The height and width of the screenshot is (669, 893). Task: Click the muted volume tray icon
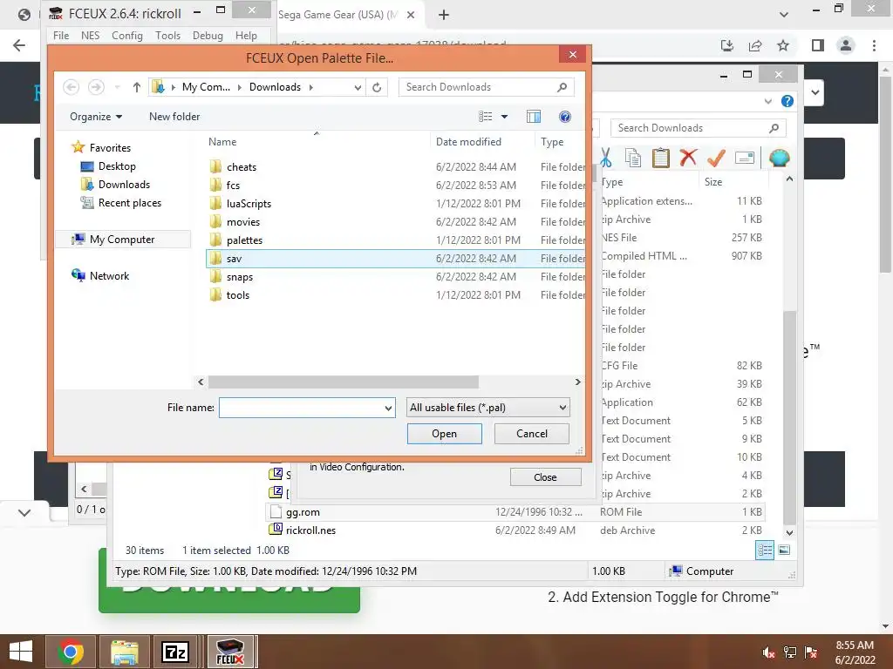tap(768, 652)
